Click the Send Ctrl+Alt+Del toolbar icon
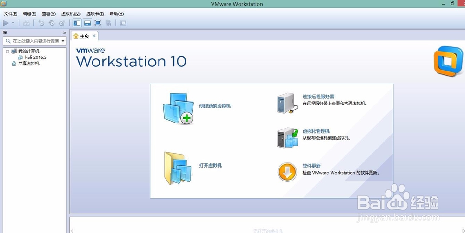This screenshot has width=465, height=233. (x=27, y=23)
